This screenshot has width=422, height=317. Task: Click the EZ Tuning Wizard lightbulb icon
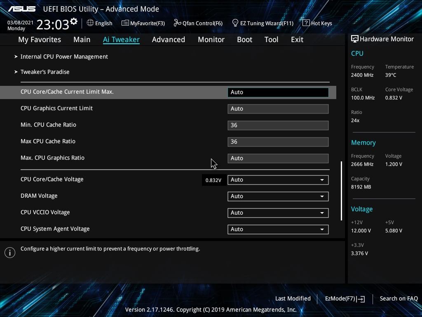235,23
